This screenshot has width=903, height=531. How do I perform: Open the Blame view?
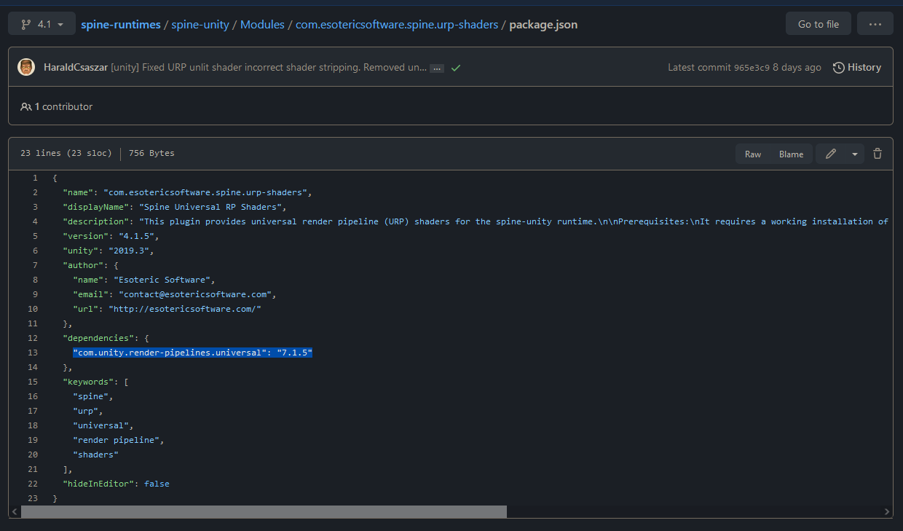[x=792, y=154]
